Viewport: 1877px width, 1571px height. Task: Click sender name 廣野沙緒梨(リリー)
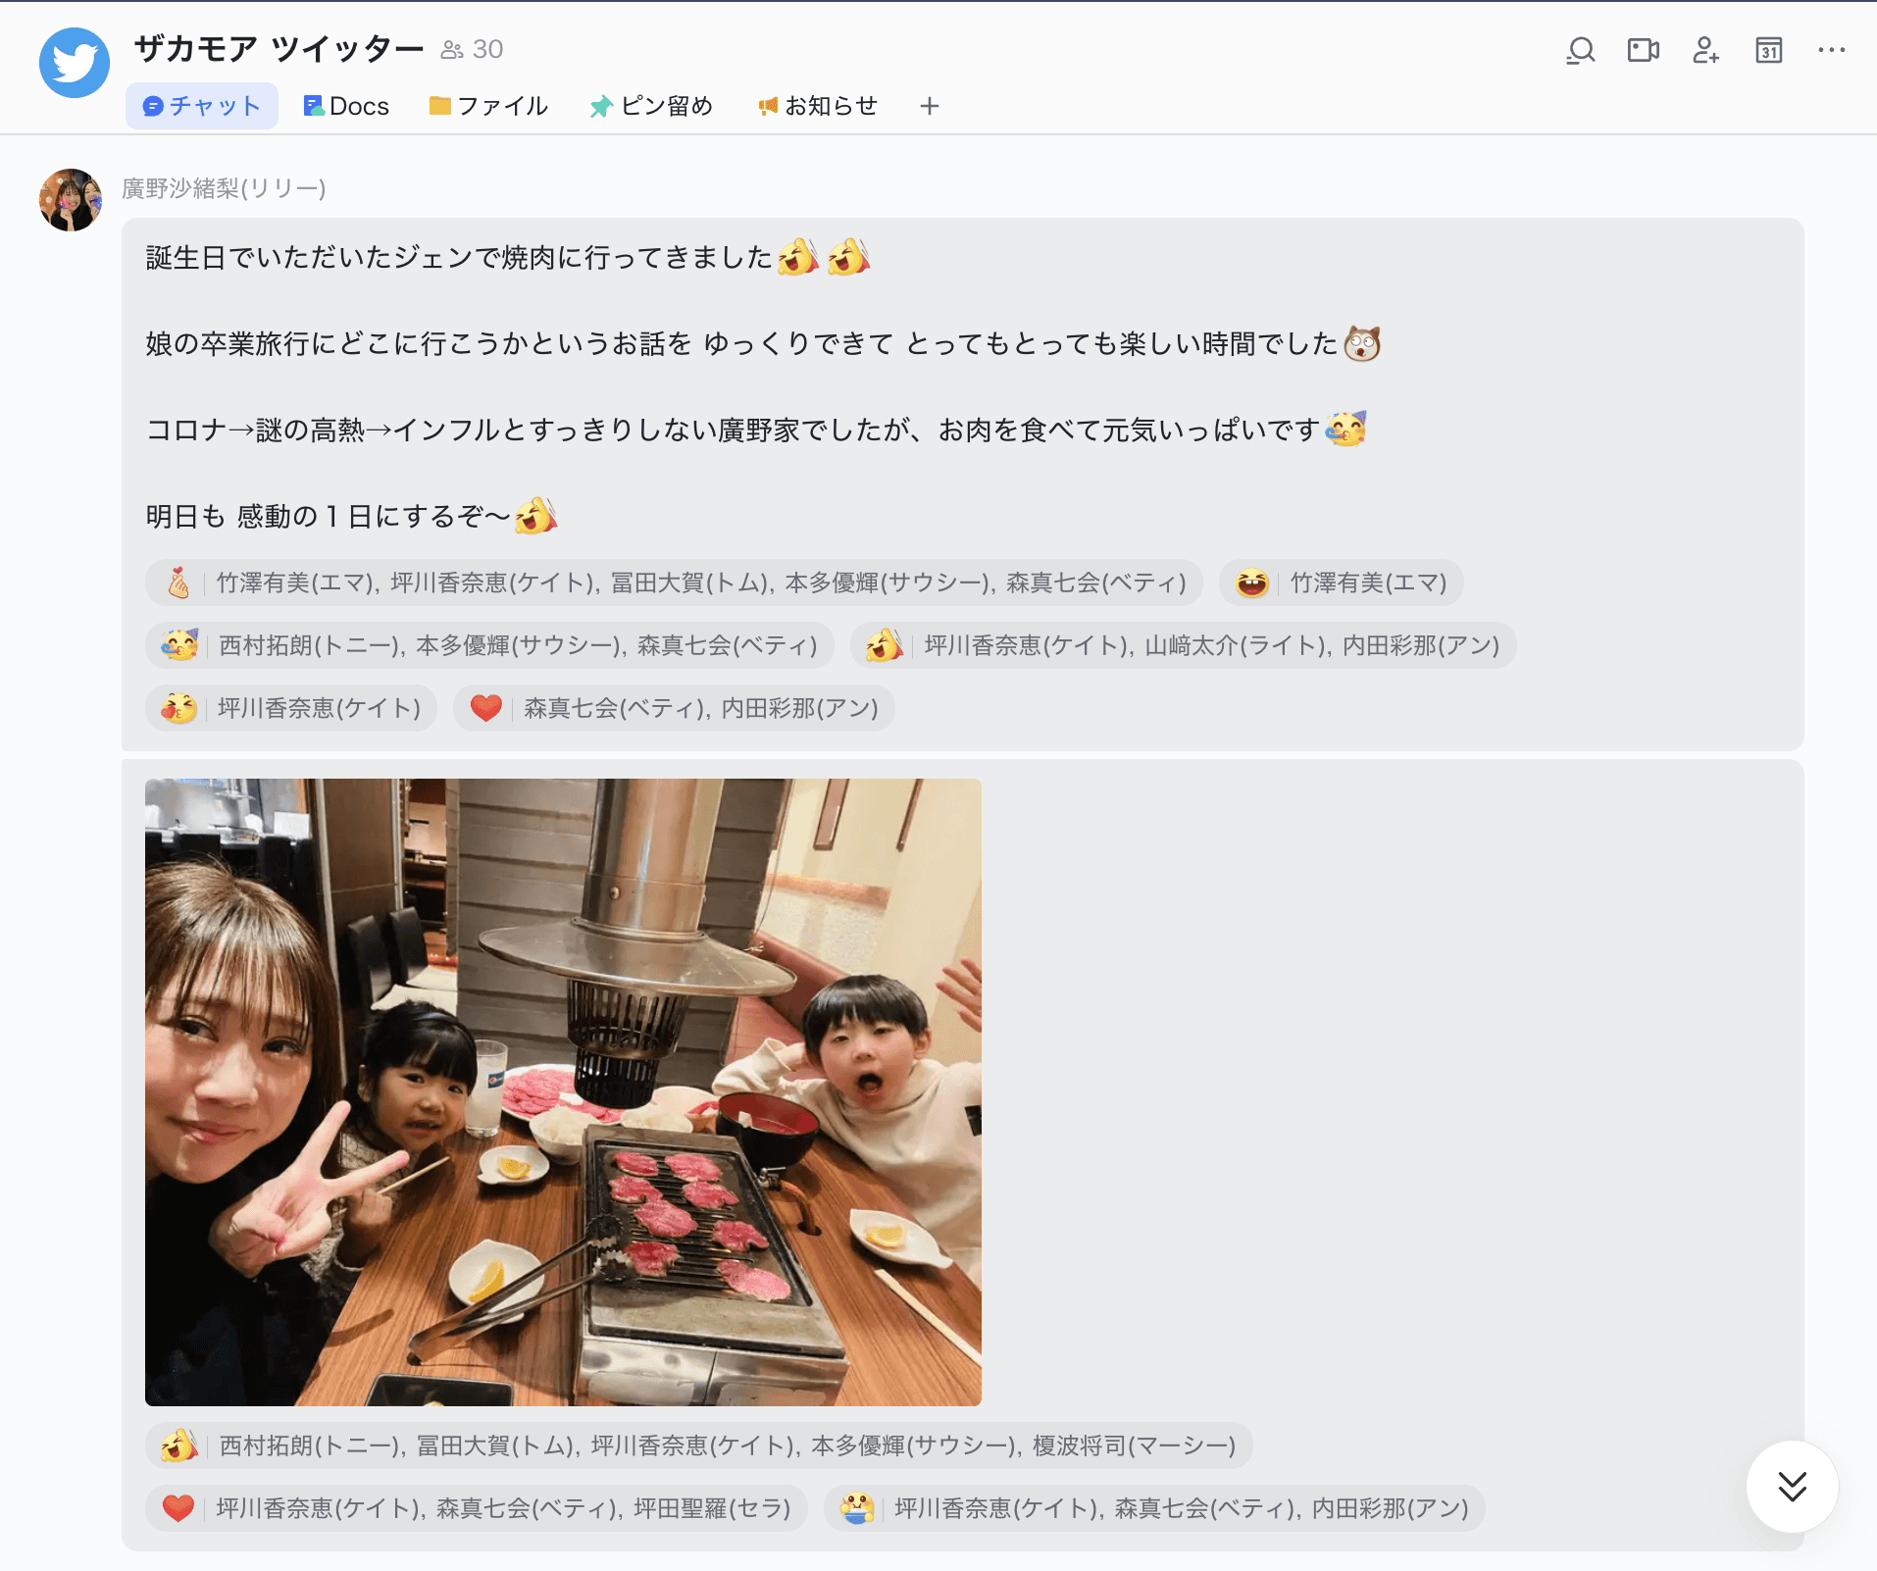[224, 188]
